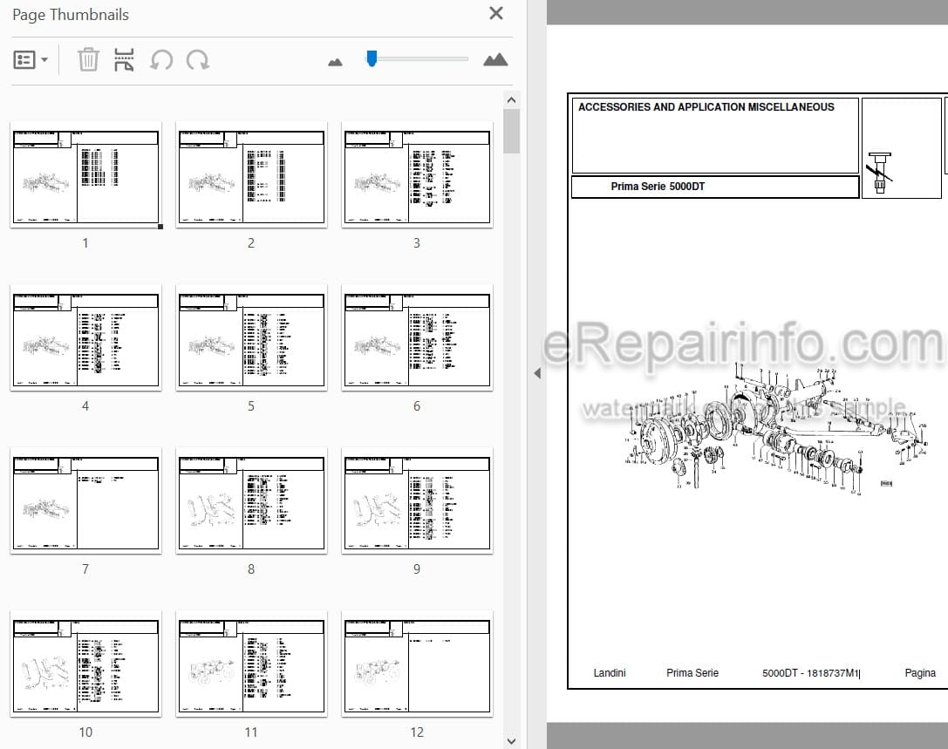Open the thumbnail options menu icon
The height and width of the screenshot is (749, 948).
(x=24, y=60)
